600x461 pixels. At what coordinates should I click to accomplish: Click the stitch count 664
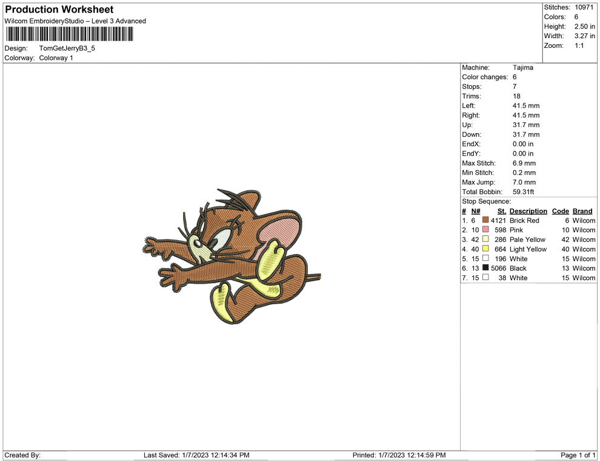coord(500,249)
